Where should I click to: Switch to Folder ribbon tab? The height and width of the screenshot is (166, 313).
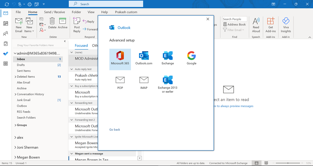pyautogui.click(x=76, y=12)
